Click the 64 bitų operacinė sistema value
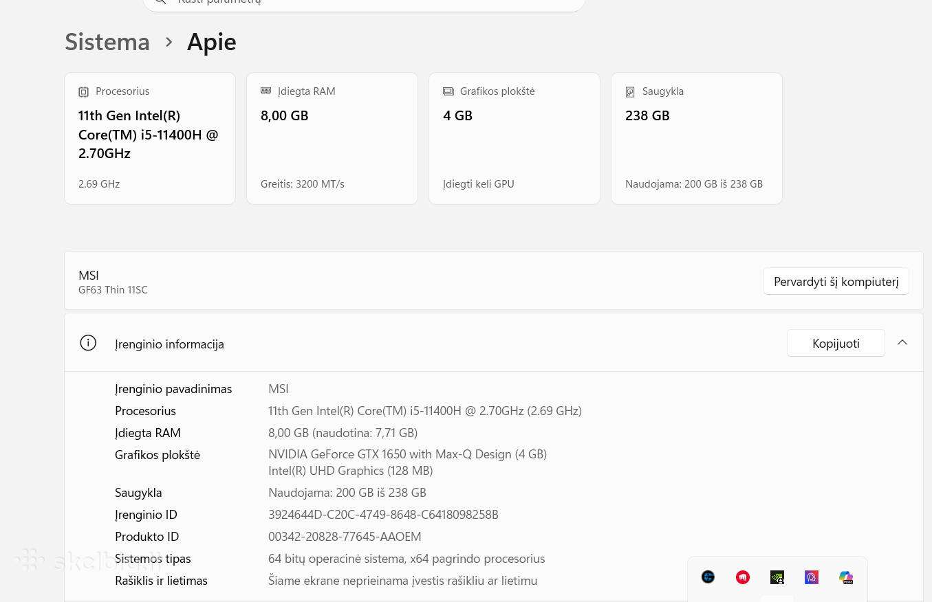 407,558
